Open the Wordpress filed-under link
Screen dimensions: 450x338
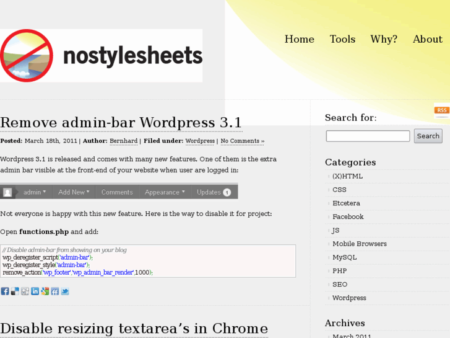tap(200, 141)
